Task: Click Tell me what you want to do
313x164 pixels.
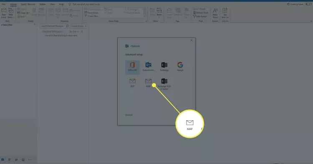Action: [86, 4]
